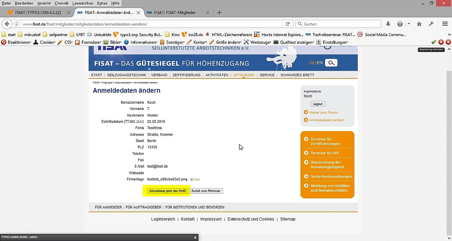Open the Sicherheitsmeldungen link

[x=331, y=176]
